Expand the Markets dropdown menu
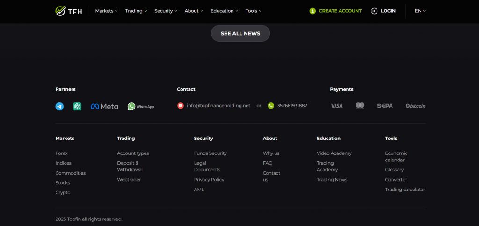Image resolution: width=479 pixels, height=226 pixels. point(106,11)
